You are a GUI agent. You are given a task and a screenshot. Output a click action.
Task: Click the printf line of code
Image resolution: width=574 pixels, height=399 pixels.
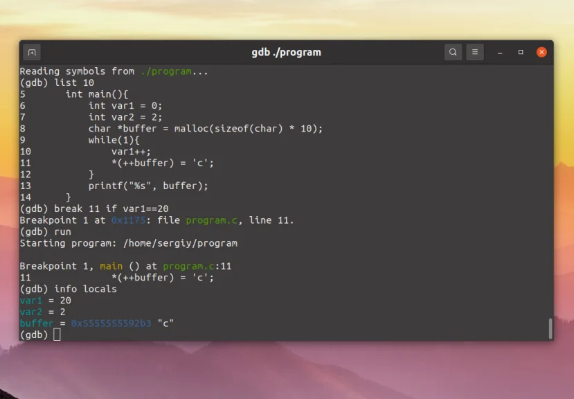point(148,186)
